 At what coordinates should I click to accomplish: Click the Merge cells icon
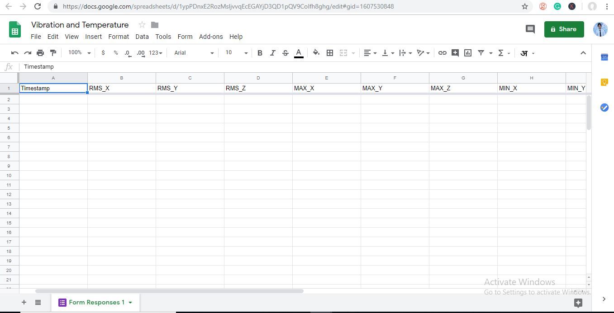tap(343, 53)
